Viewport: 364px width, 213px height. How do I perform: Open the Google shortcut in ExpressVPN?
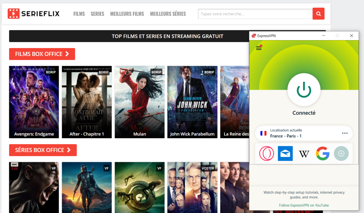tap(323, 154)
